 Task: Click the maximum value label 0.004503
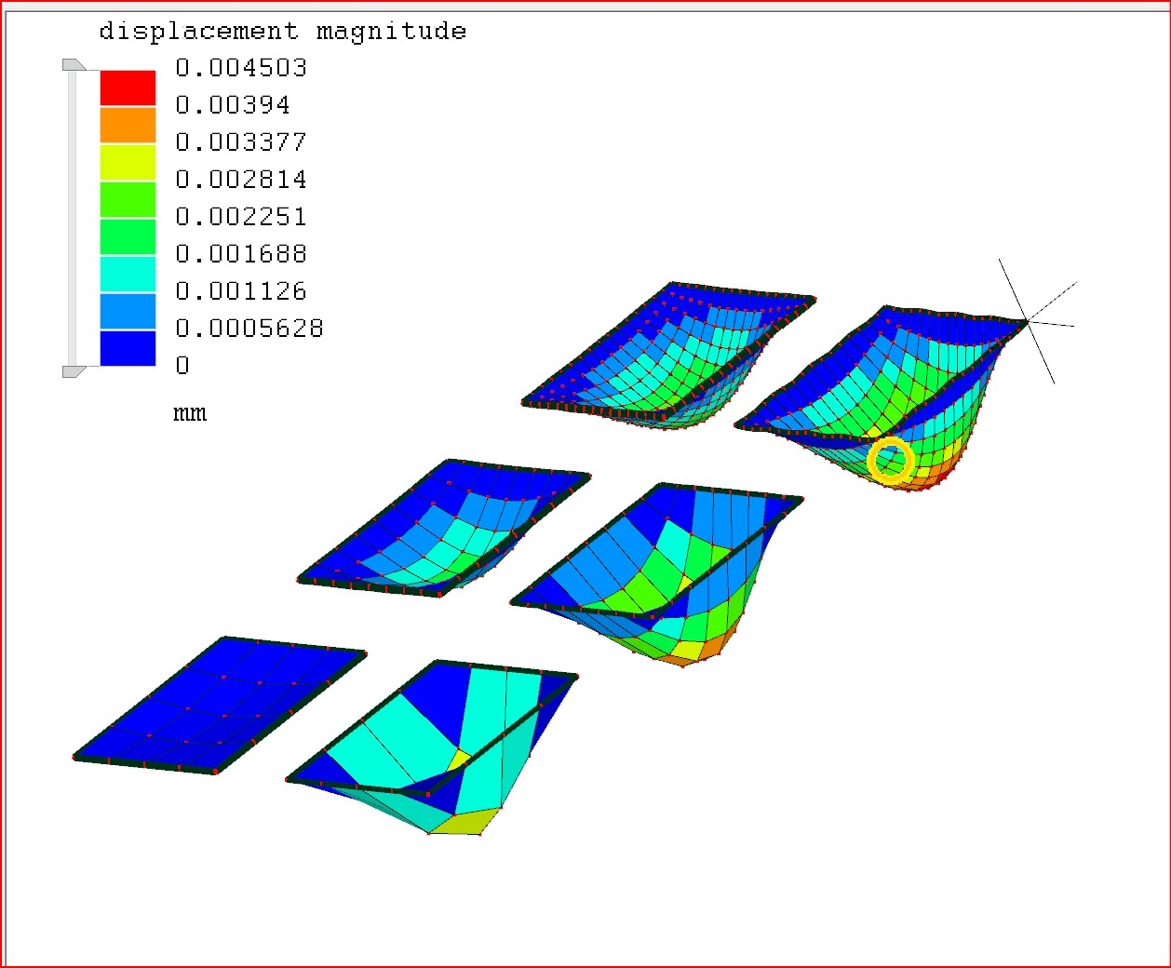(x=241, y=68)
